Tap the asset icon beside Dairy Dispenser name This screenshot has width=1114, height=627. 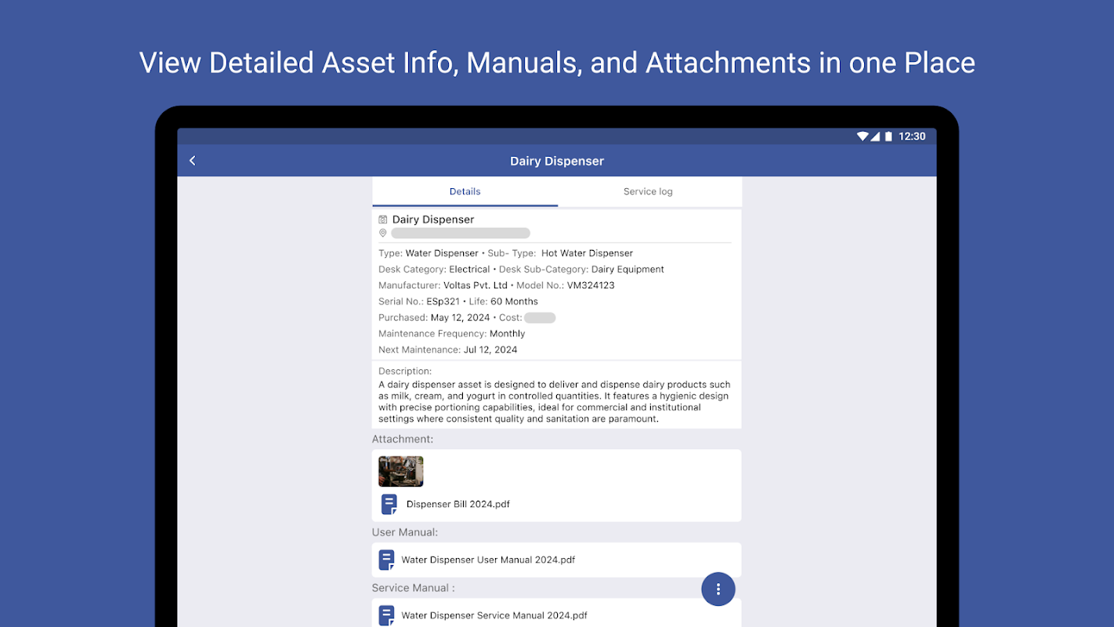coord(383,219)
